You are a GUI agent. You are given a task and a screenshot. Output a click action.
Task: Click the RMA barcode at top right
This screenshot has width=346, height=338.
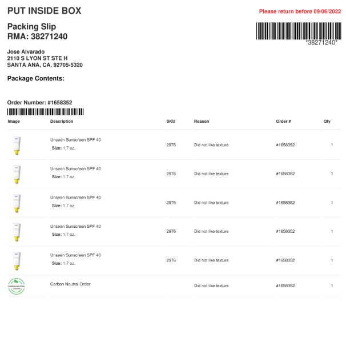click(x=299, y=31)
